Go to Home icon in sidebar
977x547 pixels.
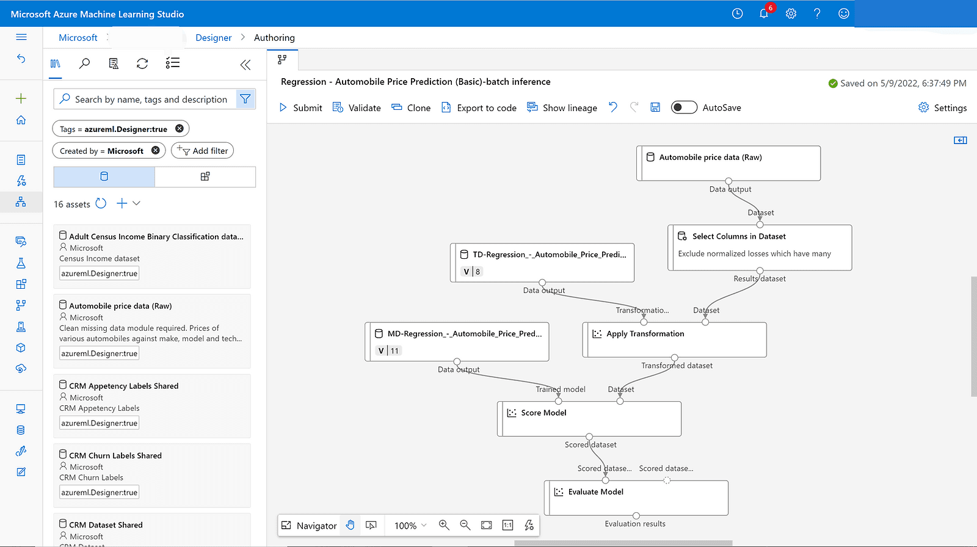pos(21,120)
